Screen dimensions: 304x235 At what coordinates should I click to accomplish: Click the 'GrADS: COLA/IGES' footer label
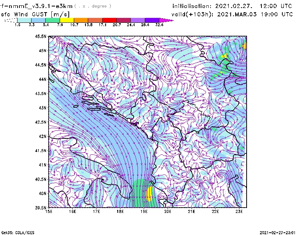click(18, 233)
